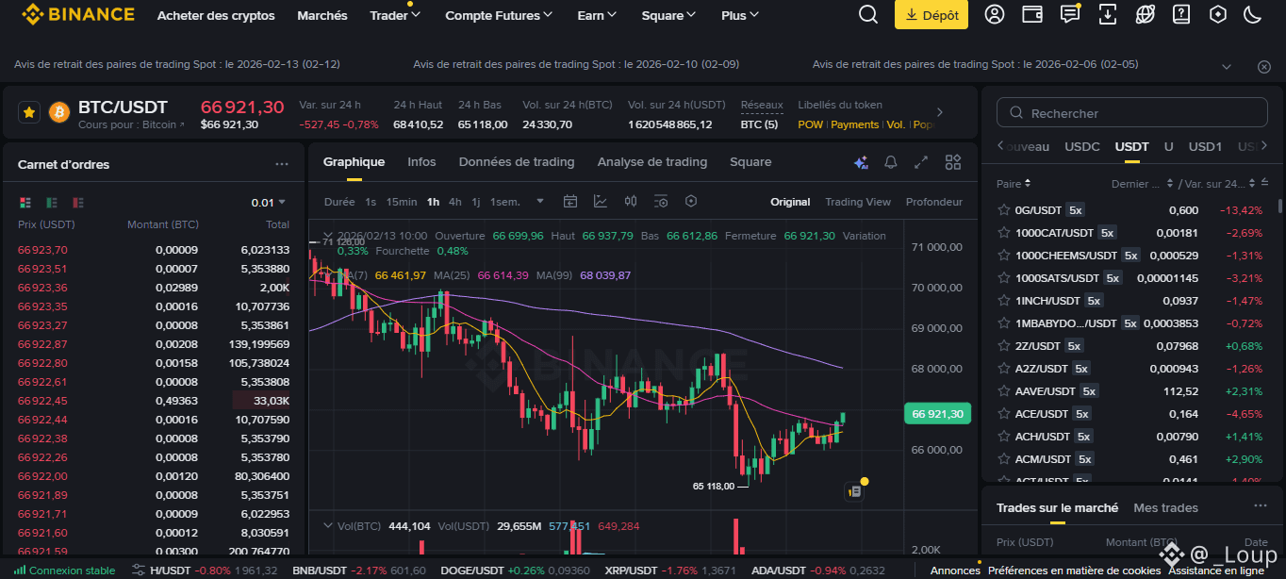Screen dimensions: 1286x579
Task: Open the Earn dropdown menu
Action: coord(597,15)
